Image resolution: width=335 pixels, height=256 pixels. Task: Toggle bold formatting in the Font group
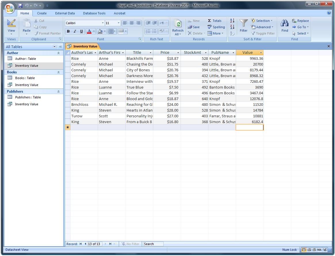pos(68,31)
